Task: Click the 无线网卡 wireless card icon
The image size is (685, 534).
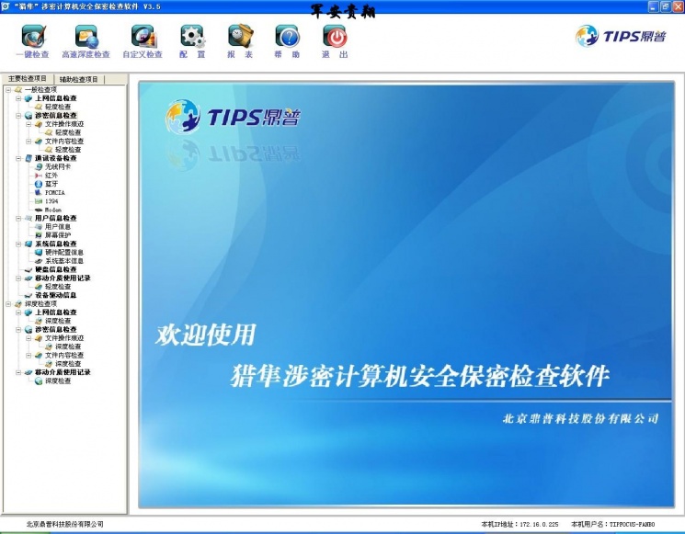Action: (x=39, y=166)
